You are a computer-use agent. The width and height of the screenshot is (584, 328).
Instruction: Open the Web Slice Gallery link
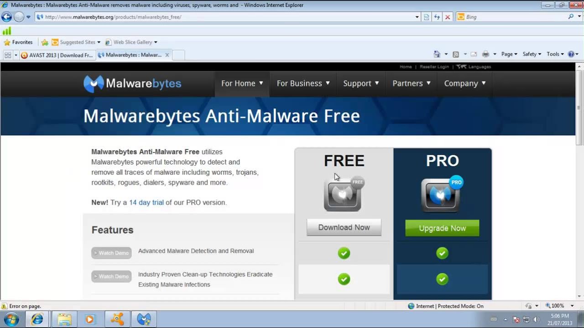131,42
